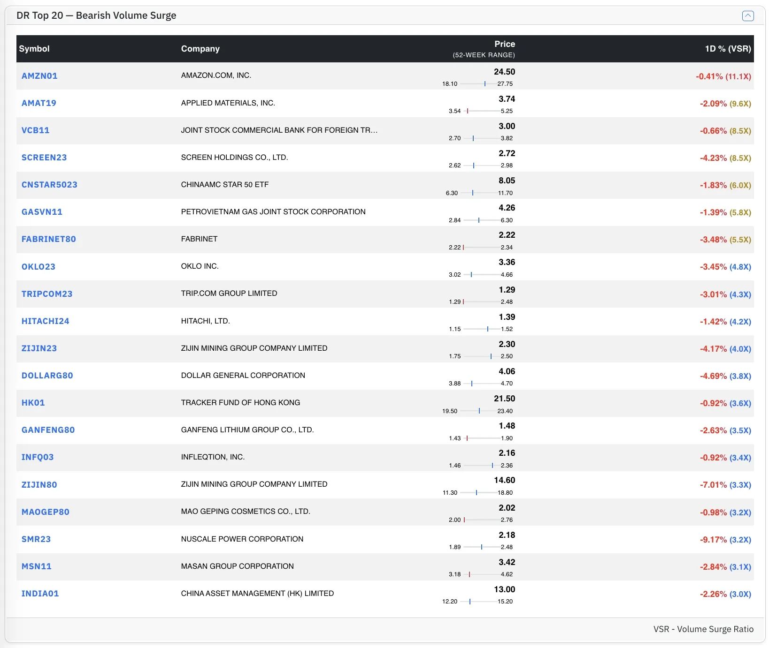Collapse the Bearish Volume Surge panel
This screenshot has width=769, height=648.
[x=748, y=16]
